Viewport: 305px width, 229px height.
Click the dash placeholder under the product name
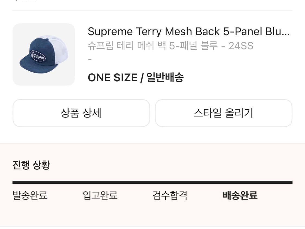90,59
